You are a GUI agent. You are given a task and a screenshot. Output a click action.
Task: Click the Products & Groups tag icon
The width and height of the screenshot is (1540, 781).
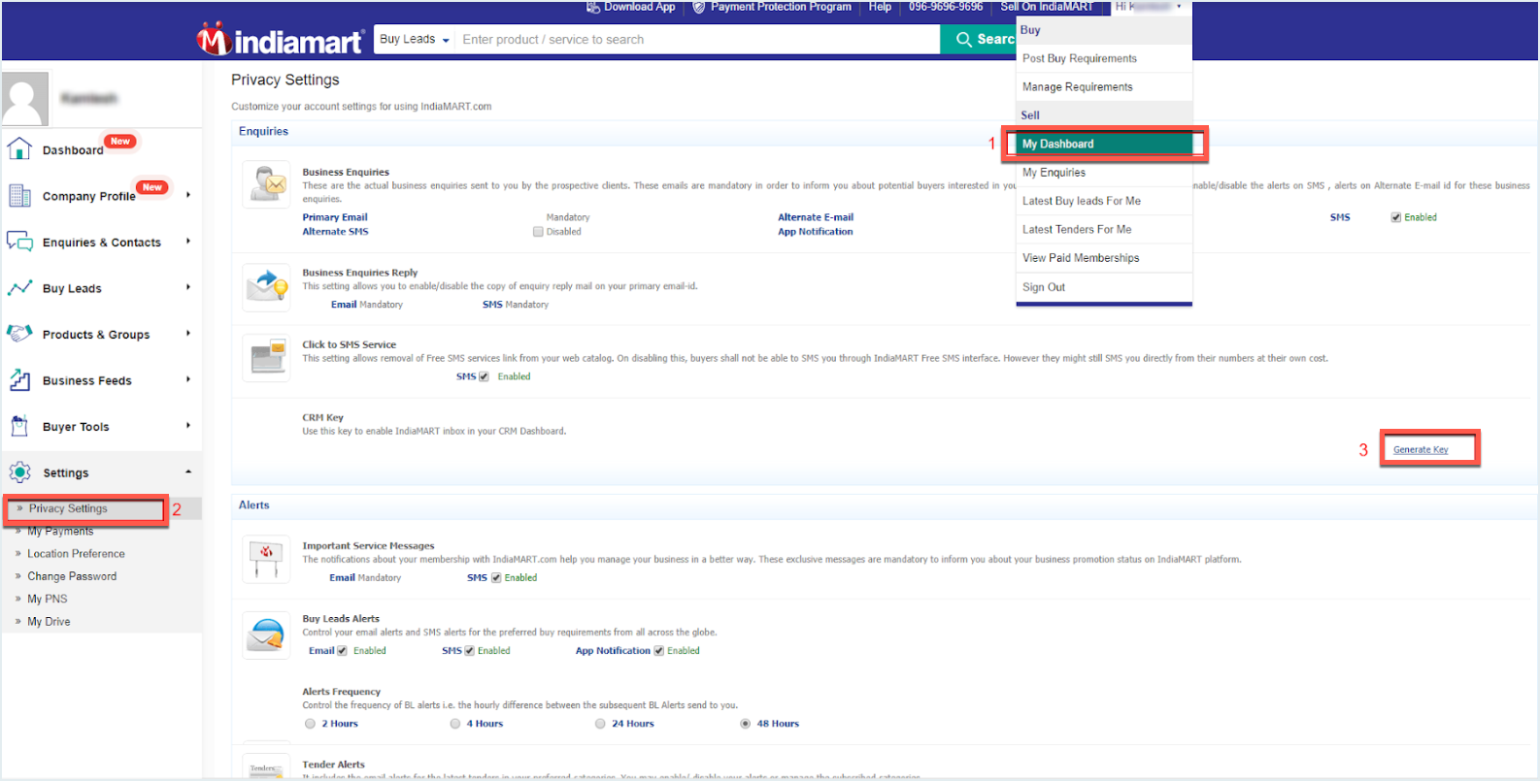[19, 334]
